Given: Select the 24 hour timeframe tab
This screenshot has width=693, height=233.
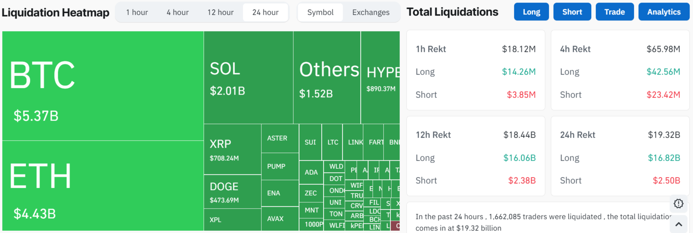Looking at the screenshot, I should 265,12.
